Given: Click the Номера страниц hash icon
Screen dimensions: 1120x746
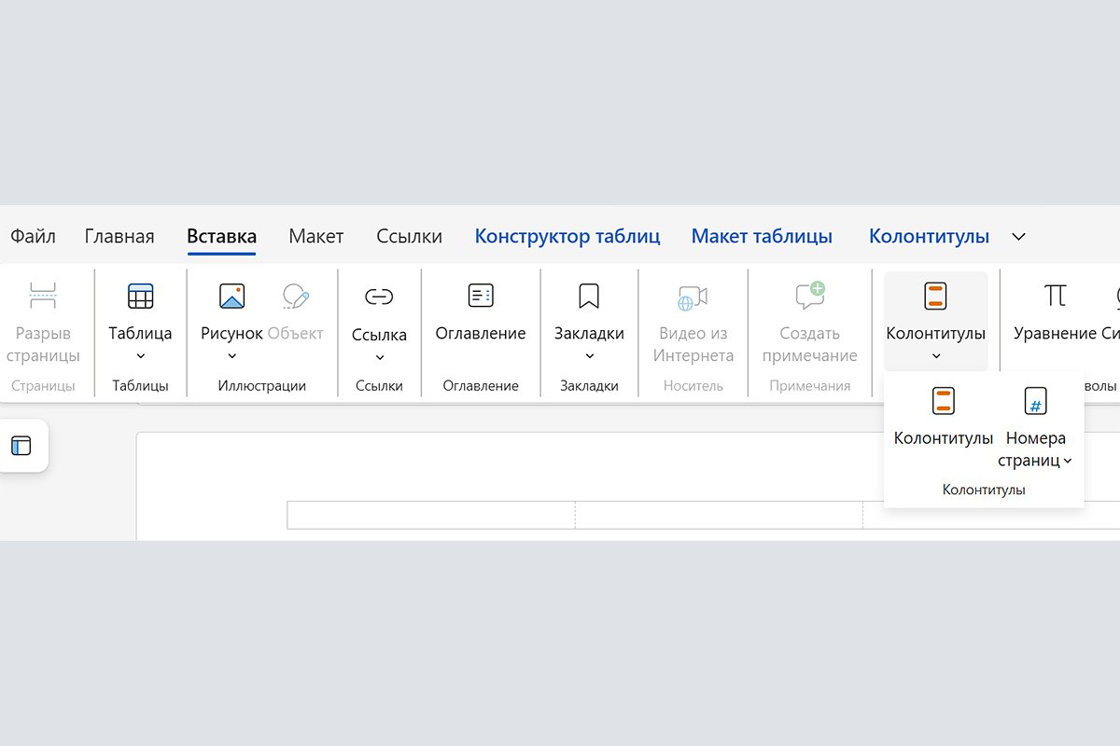Looking at the screenshot, I should click(1035, 402).
